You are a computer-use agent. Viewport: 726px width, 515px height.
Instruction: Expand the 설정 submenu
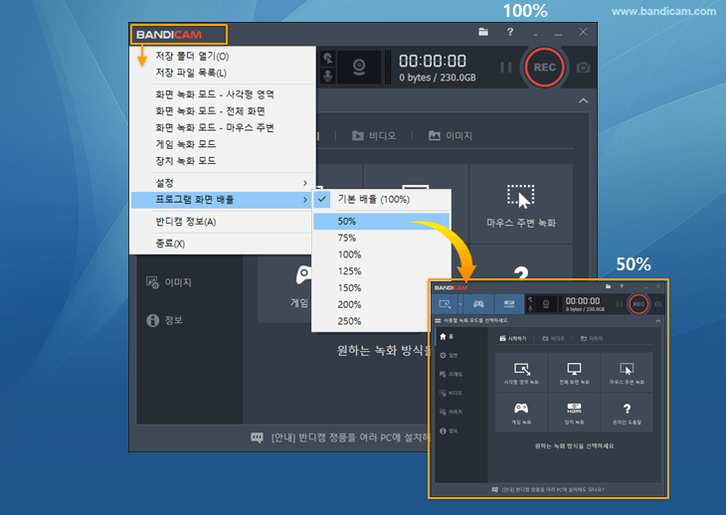click(x=222, y=183)
